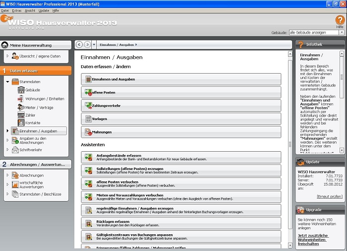Collapse the Stammdaten tree node
This screenshot has height=251, width=347.
[x=7, y=82]
